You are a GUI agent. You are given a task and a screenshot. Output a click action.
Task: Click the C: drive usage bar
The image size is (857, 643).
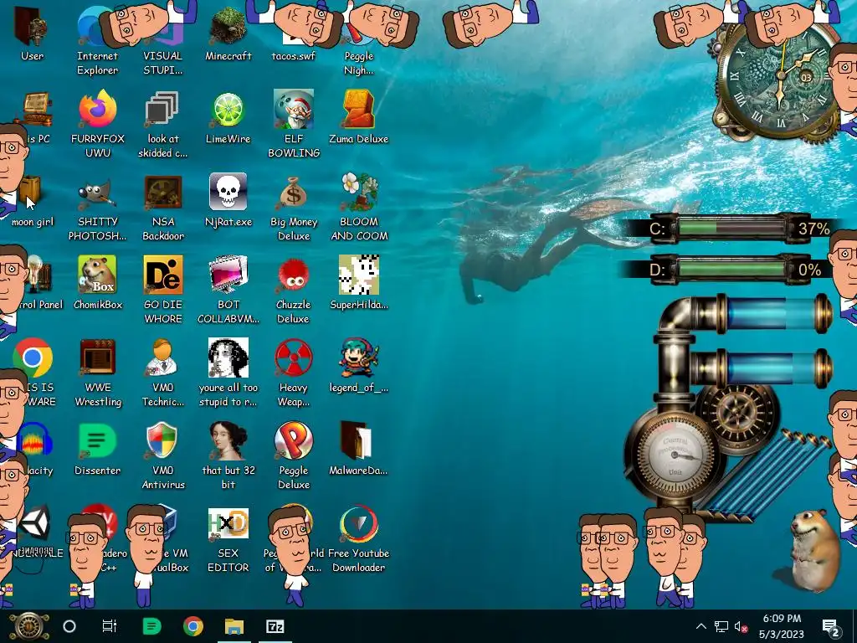[731, 228]
